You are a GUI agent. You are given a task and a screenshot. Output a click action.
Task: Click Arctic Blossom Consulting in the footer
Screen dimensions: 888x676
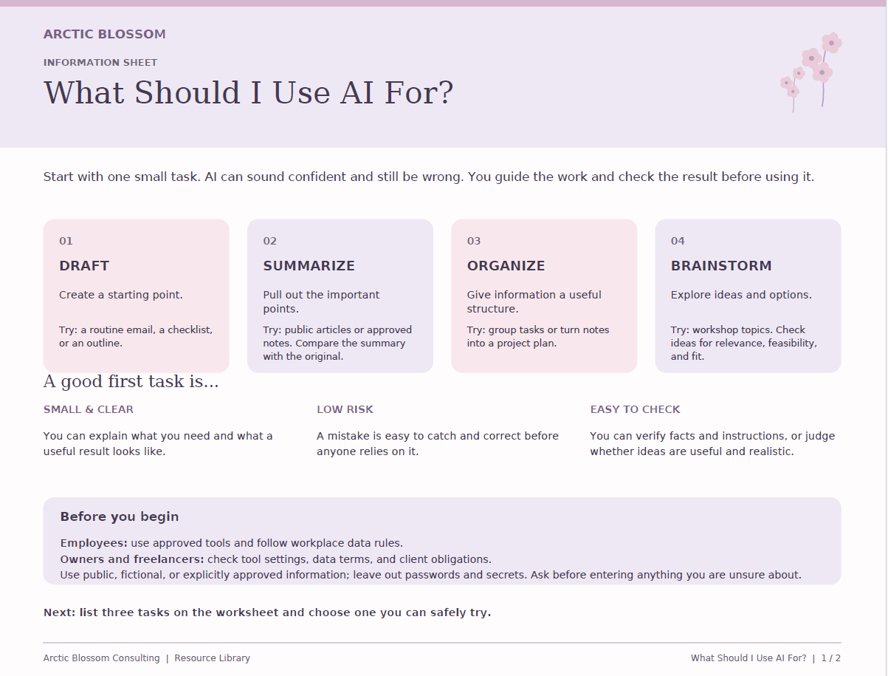click(x=102, y=658)
